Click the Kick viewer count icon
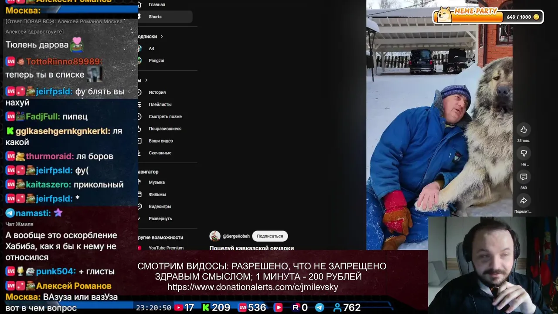 pyautogui.click(x=206, y=307)
